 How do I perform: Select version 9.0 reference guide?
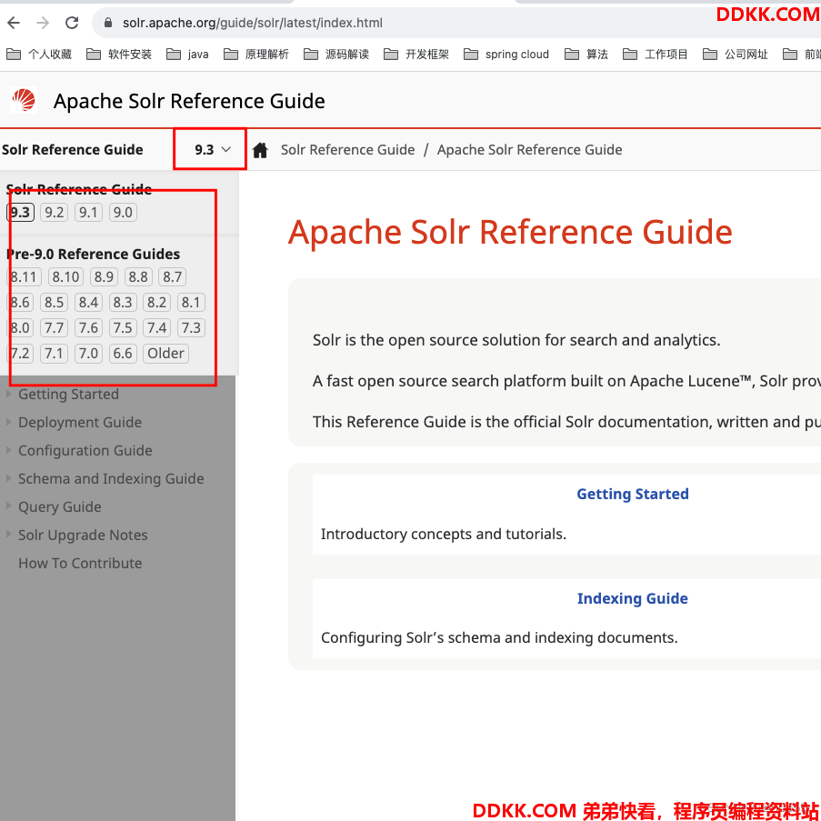point(123,212)
